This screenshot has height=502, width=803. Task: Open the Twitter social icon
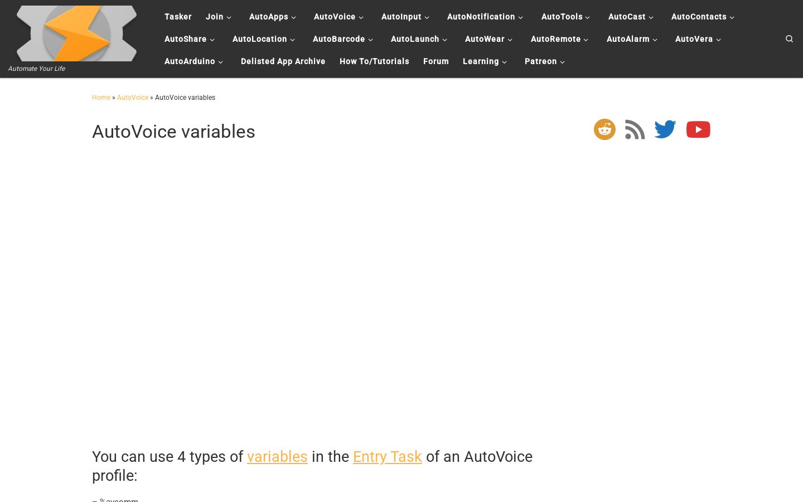665,129
